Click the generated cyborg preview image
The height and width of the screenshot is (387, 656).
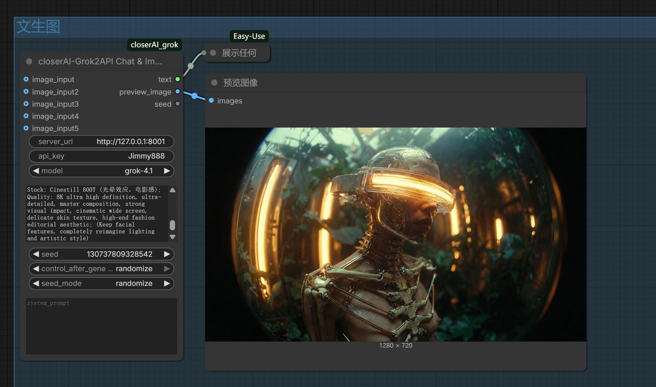395,234
